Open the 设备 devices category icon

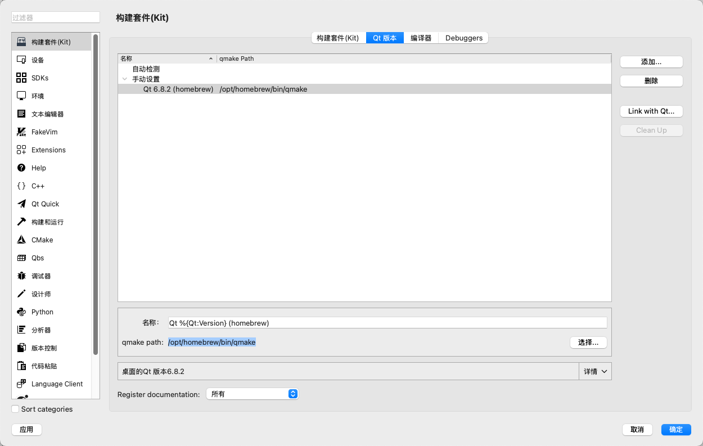point(21,60)
